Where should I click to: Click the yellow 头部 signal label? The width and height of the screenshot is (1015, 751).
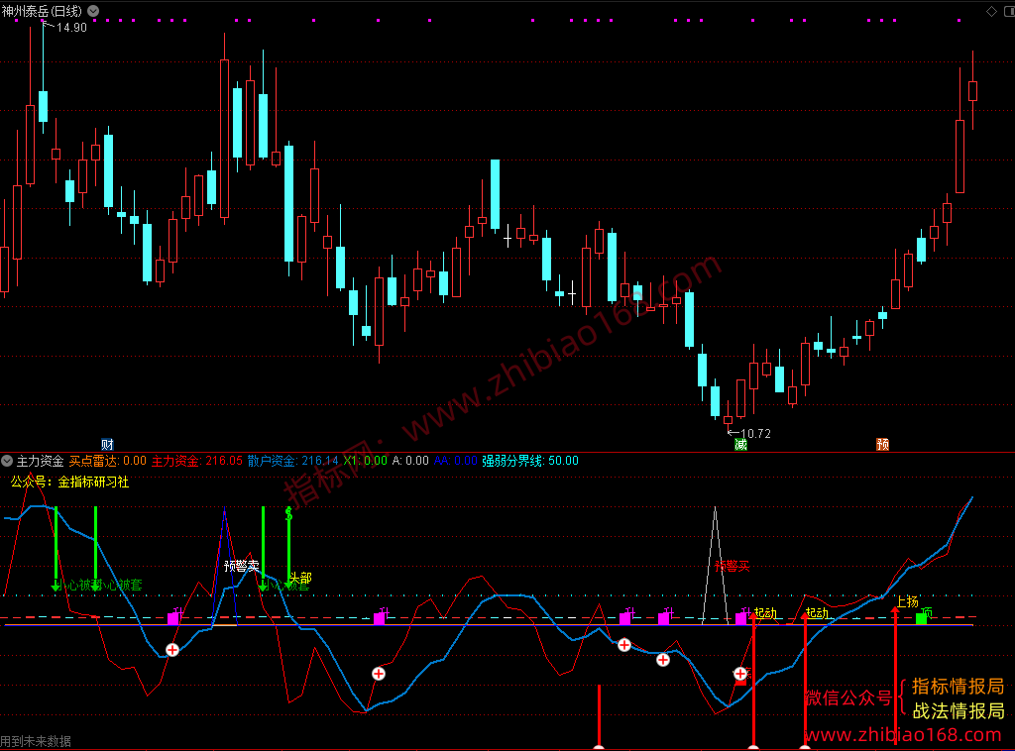(301, 577)
